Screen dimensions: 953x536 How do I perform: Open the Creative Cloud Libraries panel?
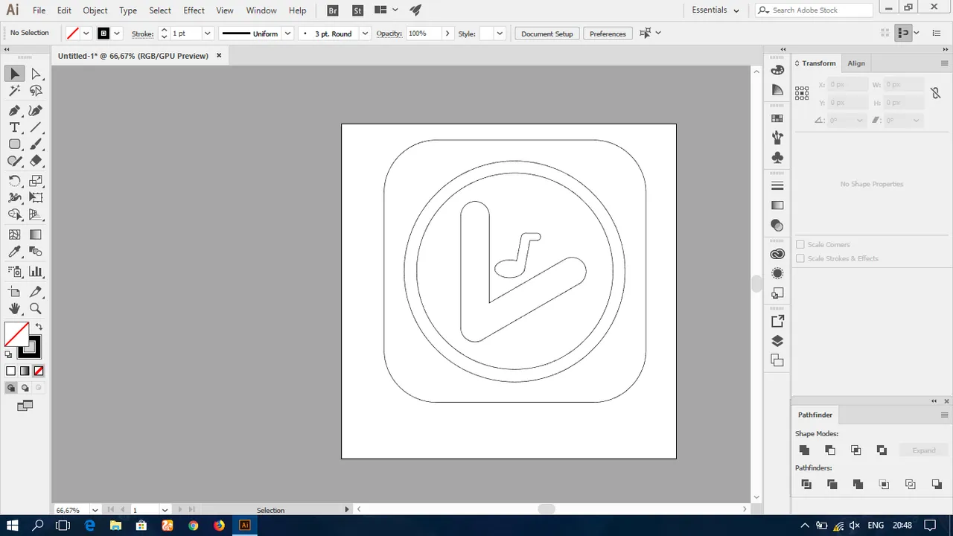coord(777,254)
